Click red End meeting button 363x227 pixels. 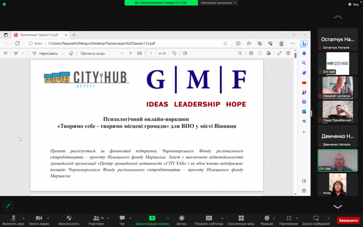coord(348,220)
